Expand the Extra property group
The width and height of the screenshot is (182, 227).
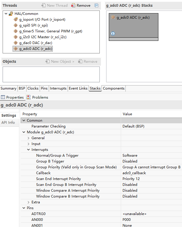pyautogui.click(x=29, y=202)
